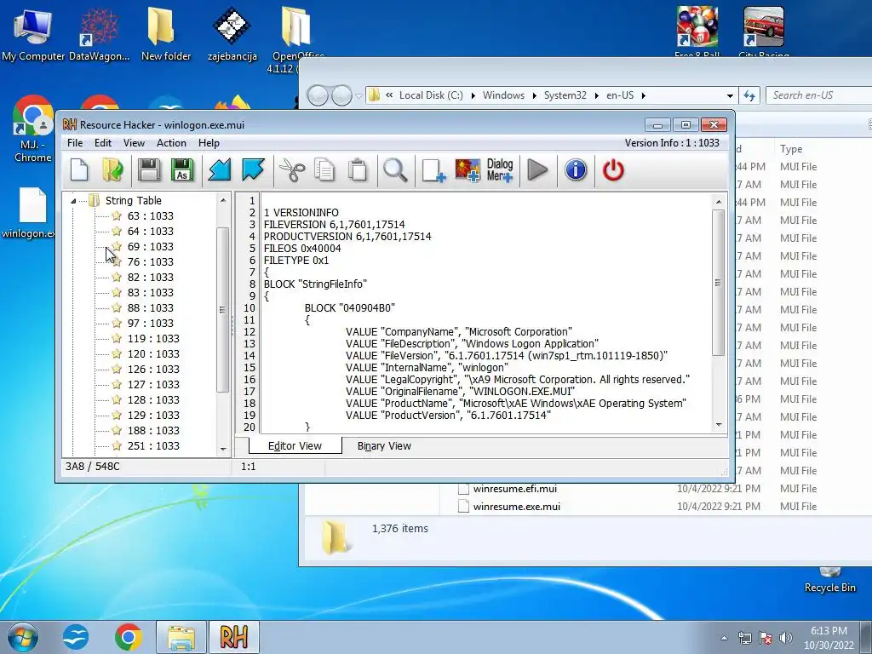Switch to the Editor View tab
Viewport: 872px width, 654px height.
[295, 446]
